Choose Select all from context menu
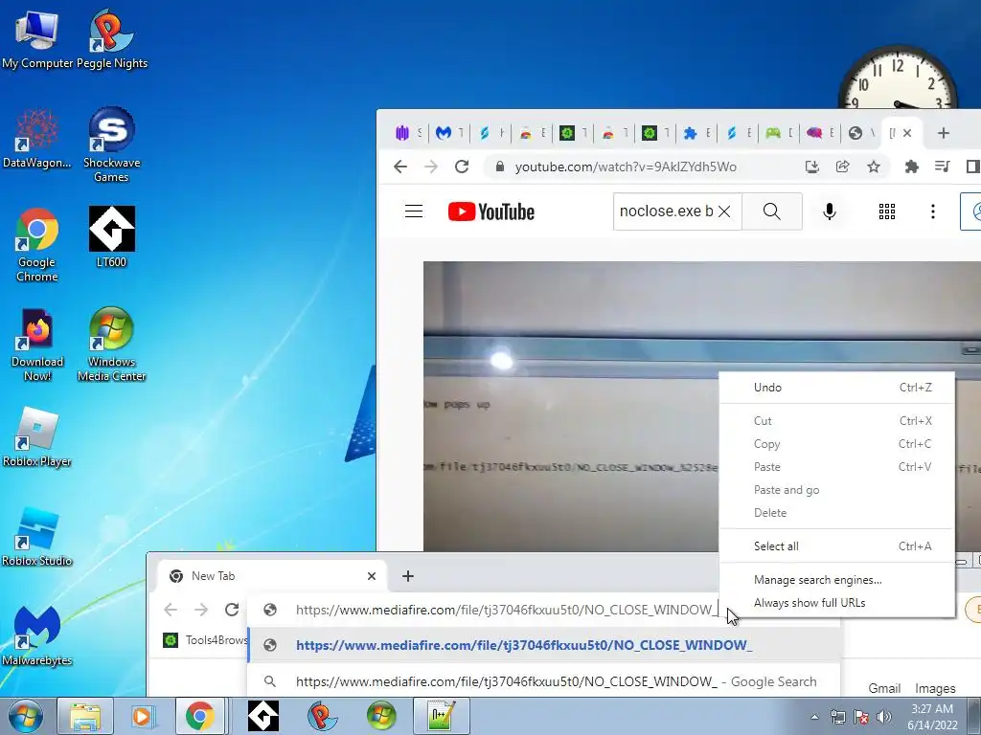 (837, 546)
